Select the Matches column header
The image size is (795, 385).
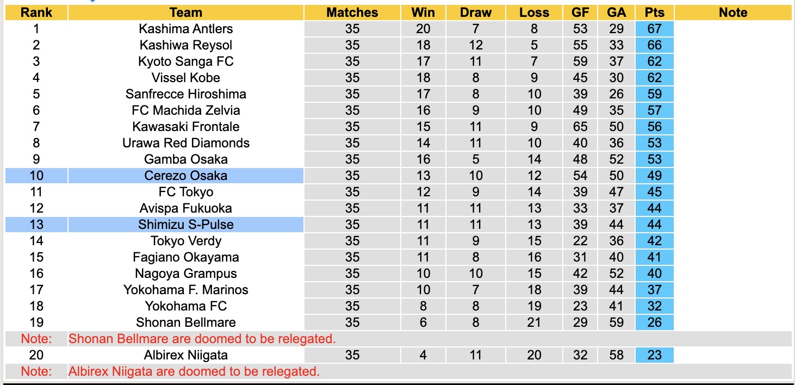point(352,13)
